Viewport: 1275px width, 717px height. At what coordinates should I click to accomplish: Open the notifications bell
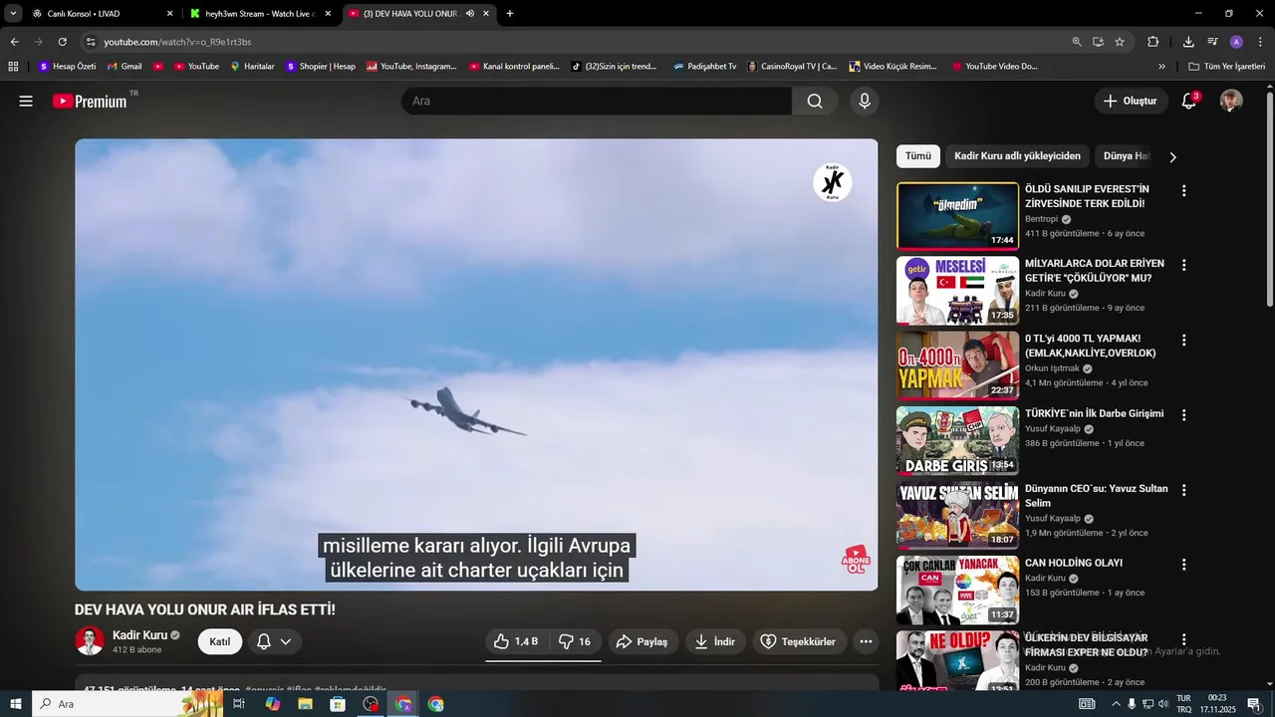1189,101
